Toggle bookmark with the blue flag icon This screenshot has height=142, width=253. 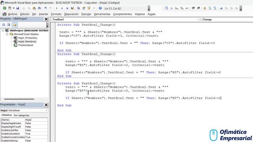click(x=221, y=8)
